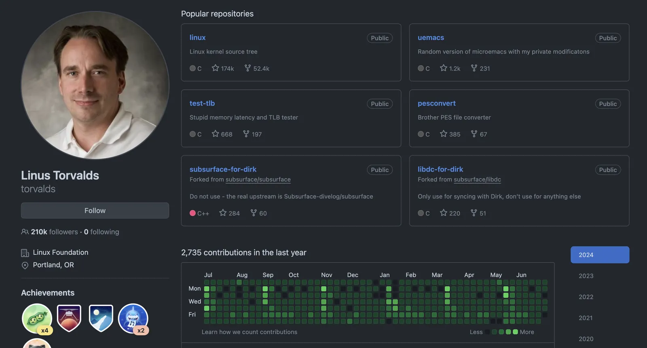The width and height of the screenshot is (647, 348).
Task: Click the star icon on linux repo
Action: (x=216, y=68)
